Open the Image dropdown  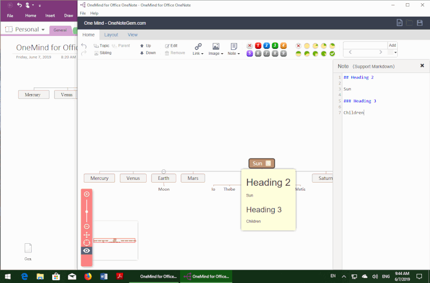click(x=216, y=49)
